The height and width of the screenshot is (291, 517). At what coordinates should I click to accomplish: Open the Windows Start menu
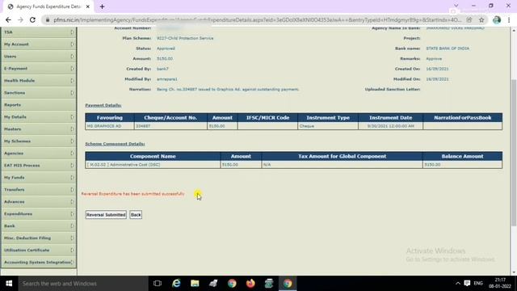[x=9, y=284]
